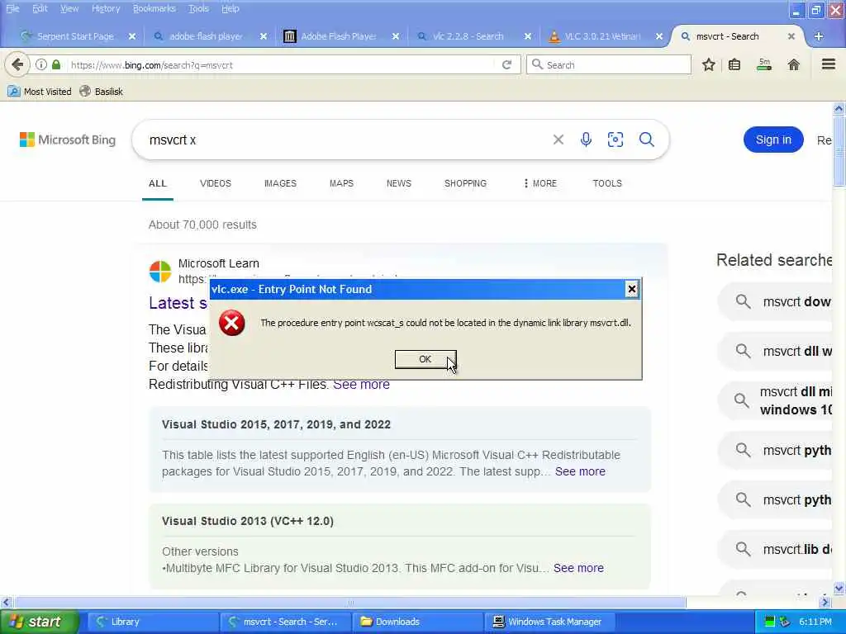Submit Bing search with magnifier icon
This screenshot has width=846, height=634.
[x=646, y=140]
